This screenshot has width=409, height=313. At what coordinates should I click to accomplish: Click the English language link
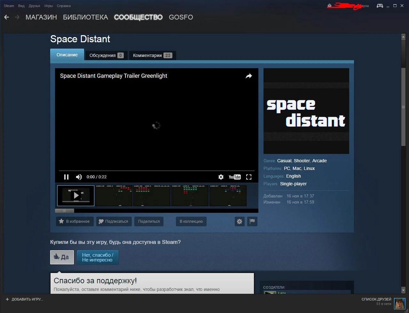click(x=294, y=176)
